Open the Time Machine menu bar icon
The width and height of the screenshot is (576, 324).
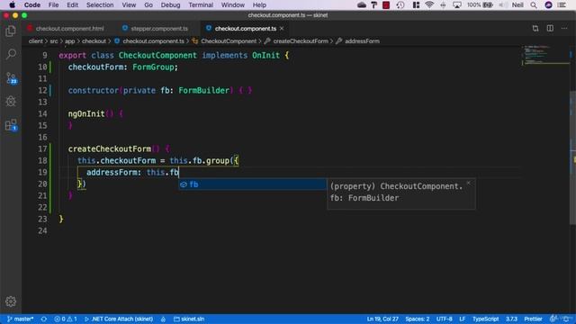(400, 4)
